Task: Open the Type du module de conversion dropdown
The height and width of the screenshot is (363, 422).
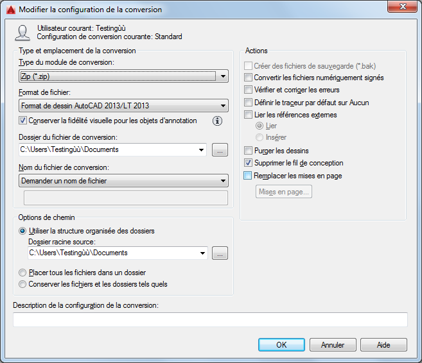Action: (x=123, y=76)
